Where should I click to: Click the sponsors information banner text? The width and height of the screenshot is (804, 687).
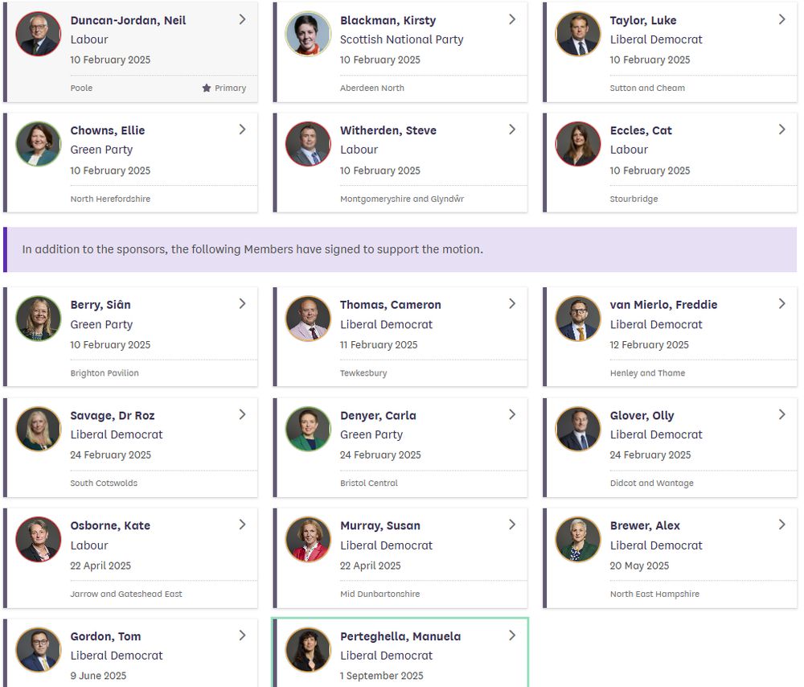click(x=252, y=249)
